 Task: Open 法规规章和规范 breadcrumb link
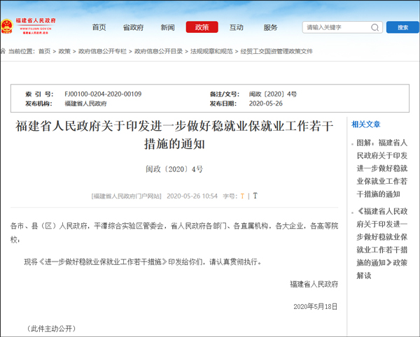(211, 51)
